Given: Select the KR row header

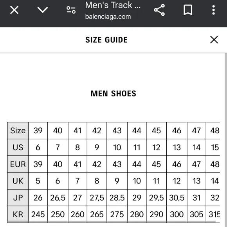Looking at the screenshot, I should (x=18, y=214).
